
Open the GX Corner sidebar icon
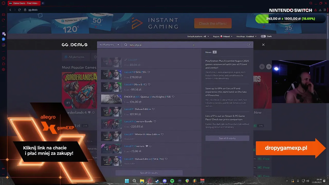point(4,15)
